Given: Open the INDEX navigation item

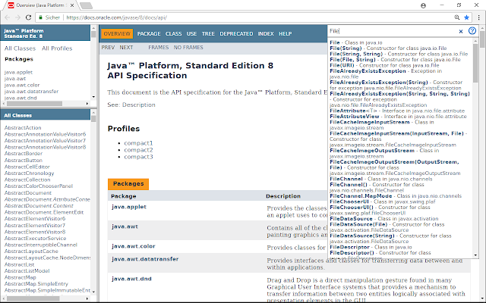Looking at the screenshot, I should [266, 33].
